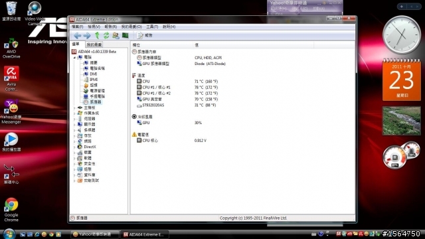Image resolution: width=425 pixels, height=239 pixels.
Task: Click the analog clock gadget
Action: pos(402,35)
